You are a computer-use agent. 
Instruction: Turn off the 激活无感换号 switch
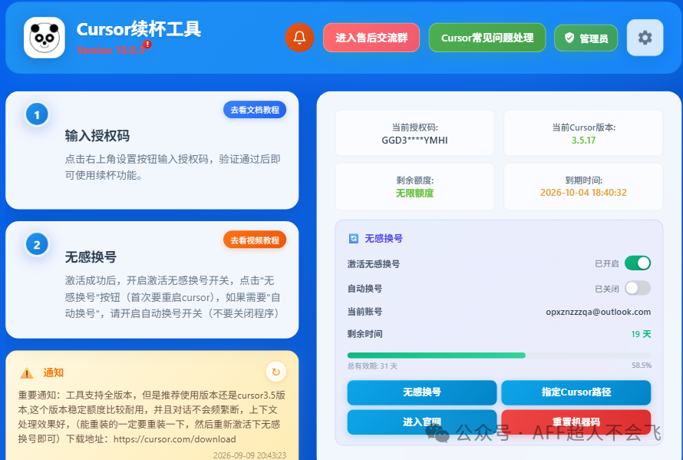pyautogui.click(x=637, y=263)
